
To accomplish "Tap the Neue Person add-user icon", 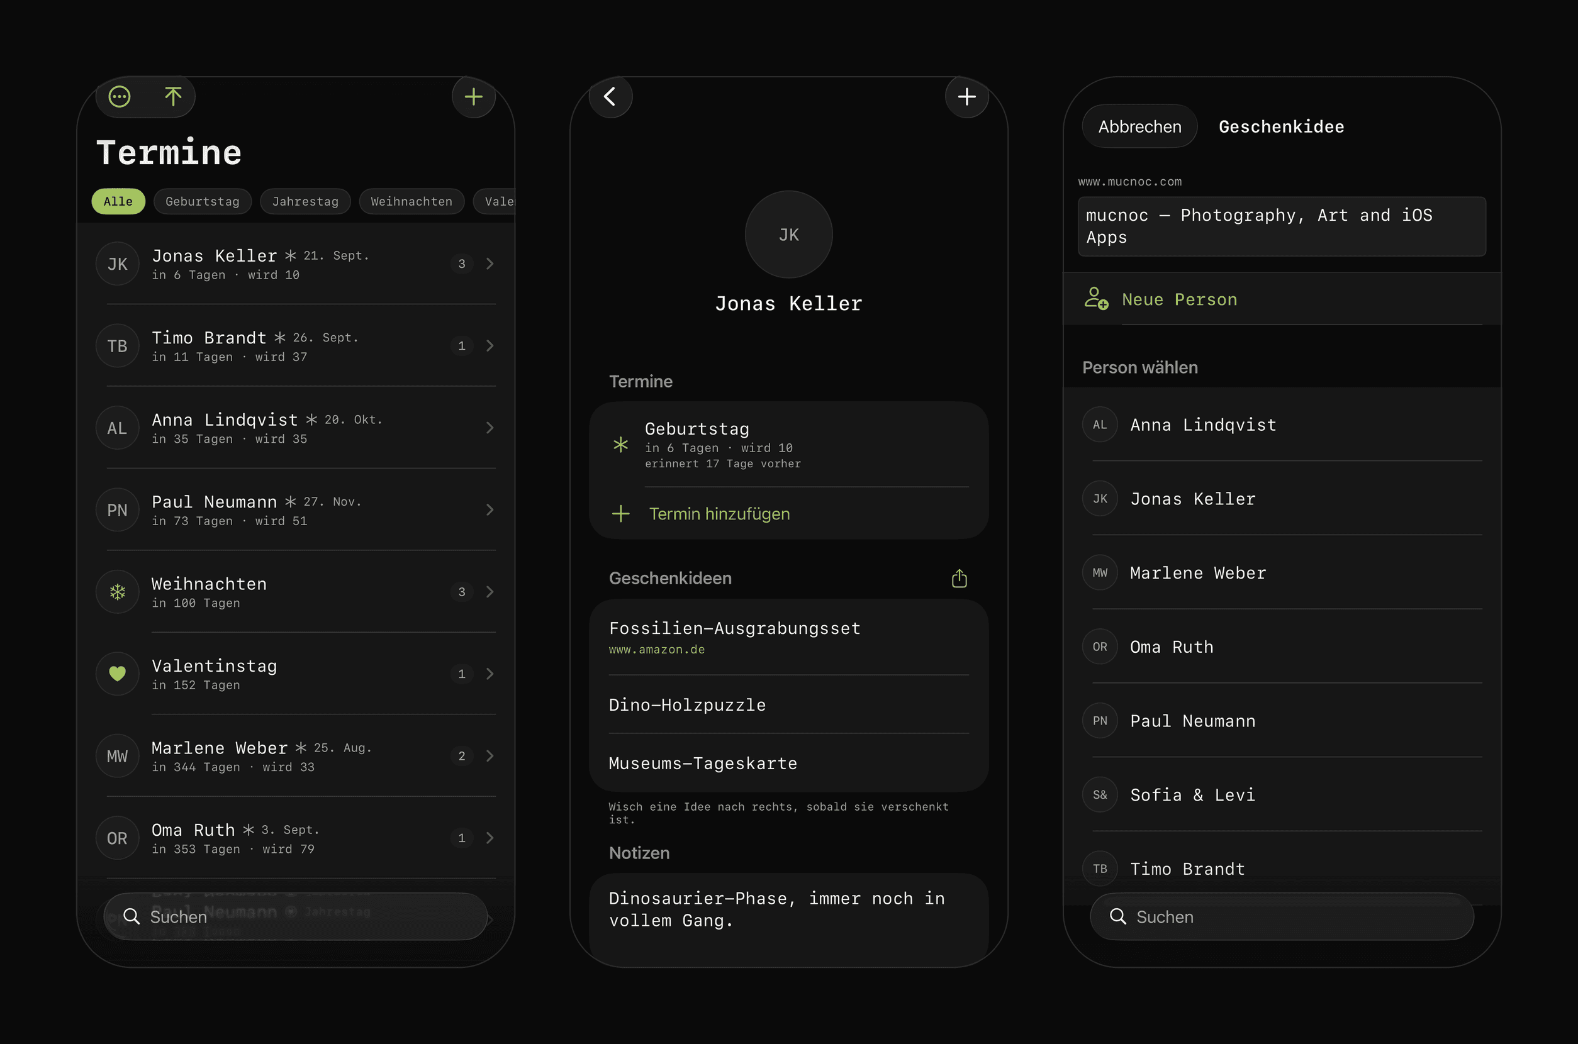I will [x=1097, y=298].
